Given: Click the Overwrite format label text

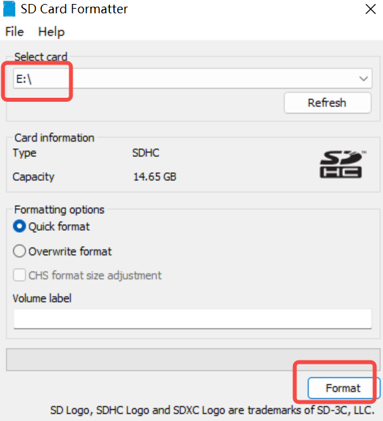Looking at the screenshot, I should point(70,251).
